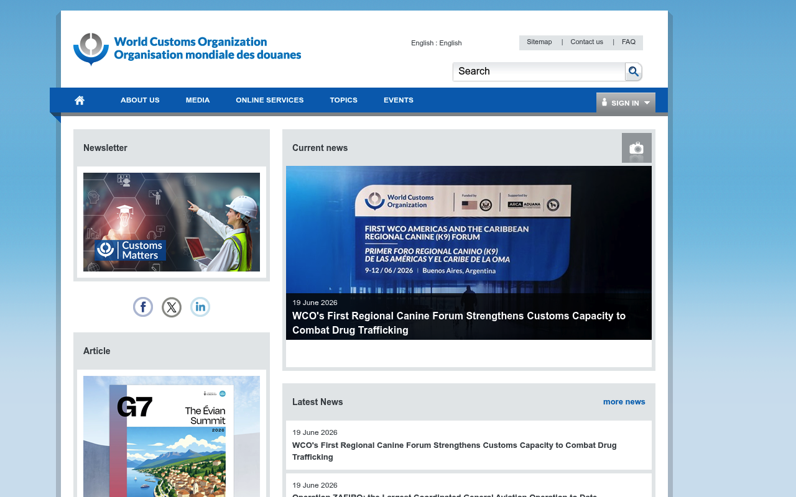796x497 pixels.
Task: Open the Online Services menu
Action: (x=270, y=100)
